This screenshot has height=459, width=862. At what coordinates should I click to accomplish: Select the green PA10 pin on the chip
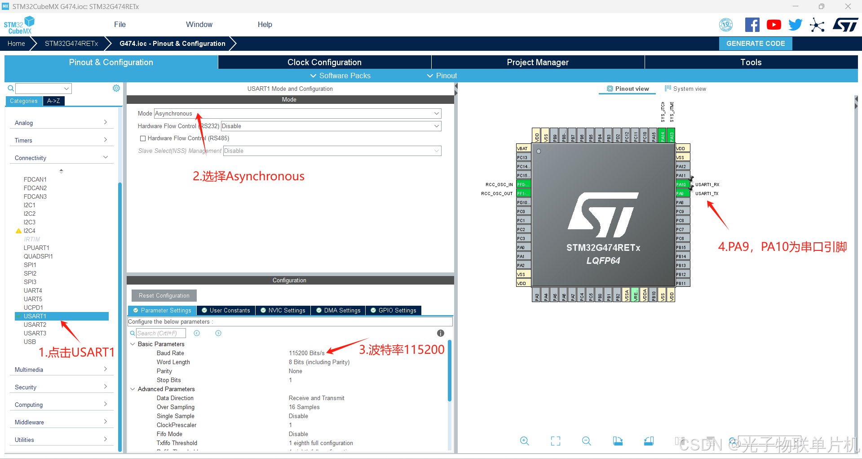click(x=682, y=184)
